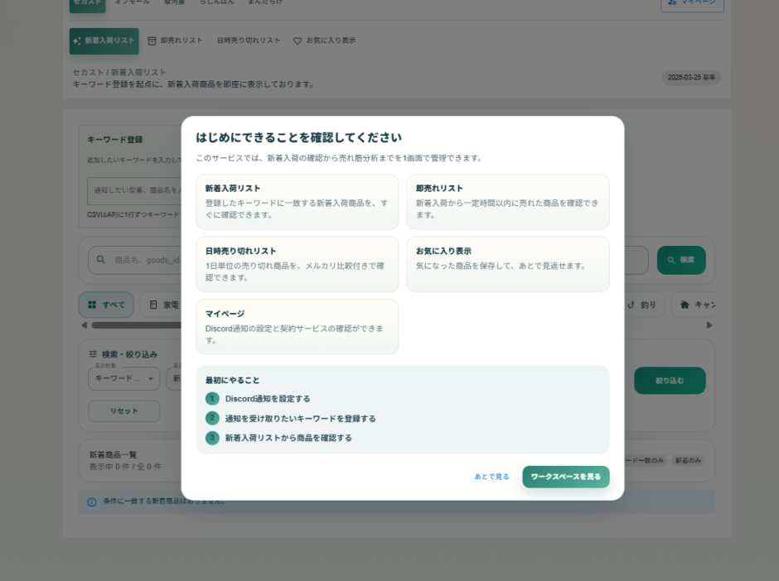
Task: Open the マイページ card in dialog
Action: pyautogui.click(x=297, y=326)
